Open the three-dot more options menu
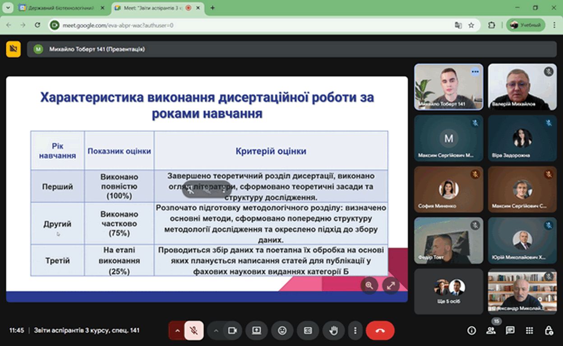The image size is (563, 346). click(x=356, y=331)
